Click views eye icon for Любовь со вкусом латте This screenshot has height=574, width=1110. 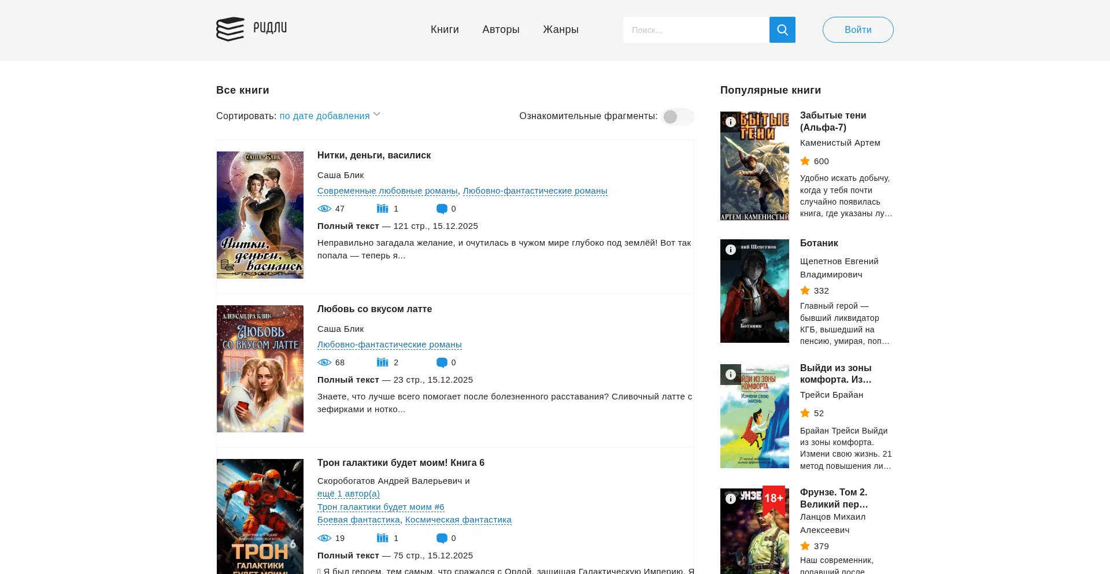point(324,362)
